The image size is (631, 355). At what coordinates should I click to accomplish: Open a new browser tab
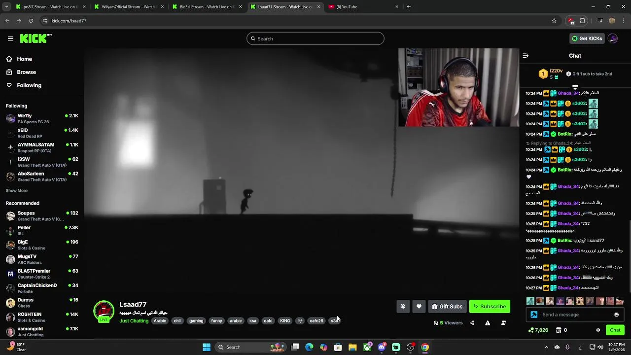[409, 7]
